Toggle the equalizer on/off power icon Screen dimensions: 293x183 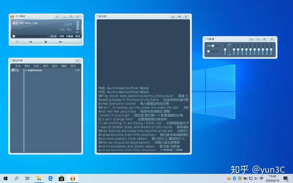[x=251, y=39]
